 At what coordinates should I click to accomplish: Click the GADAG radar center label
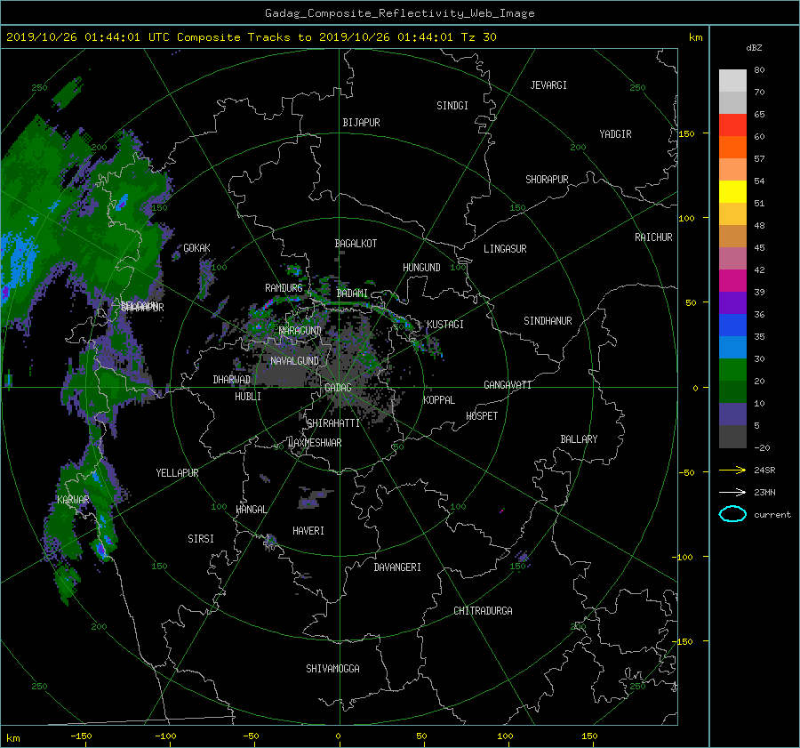pos(338,388)
